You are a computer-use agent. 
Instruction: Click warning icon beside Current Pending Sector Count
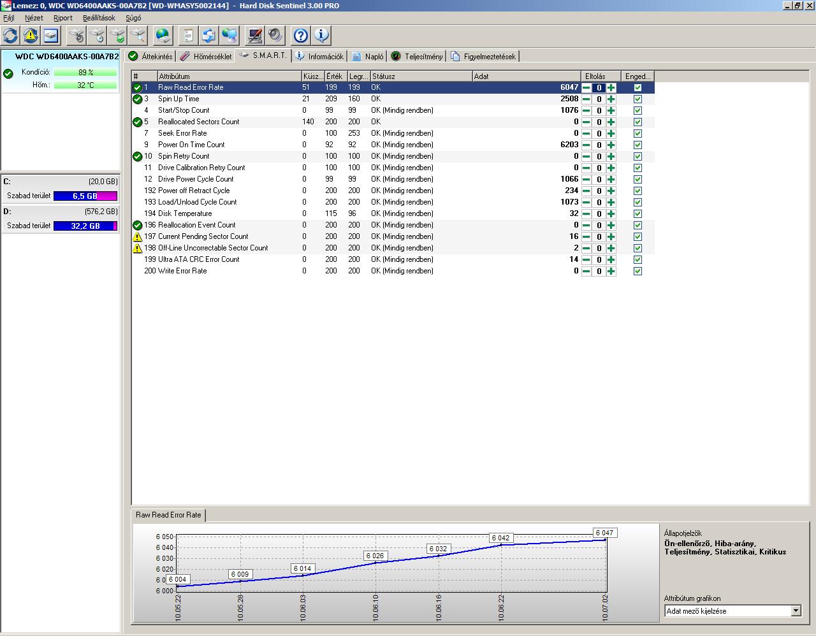[x=137, y=236]
